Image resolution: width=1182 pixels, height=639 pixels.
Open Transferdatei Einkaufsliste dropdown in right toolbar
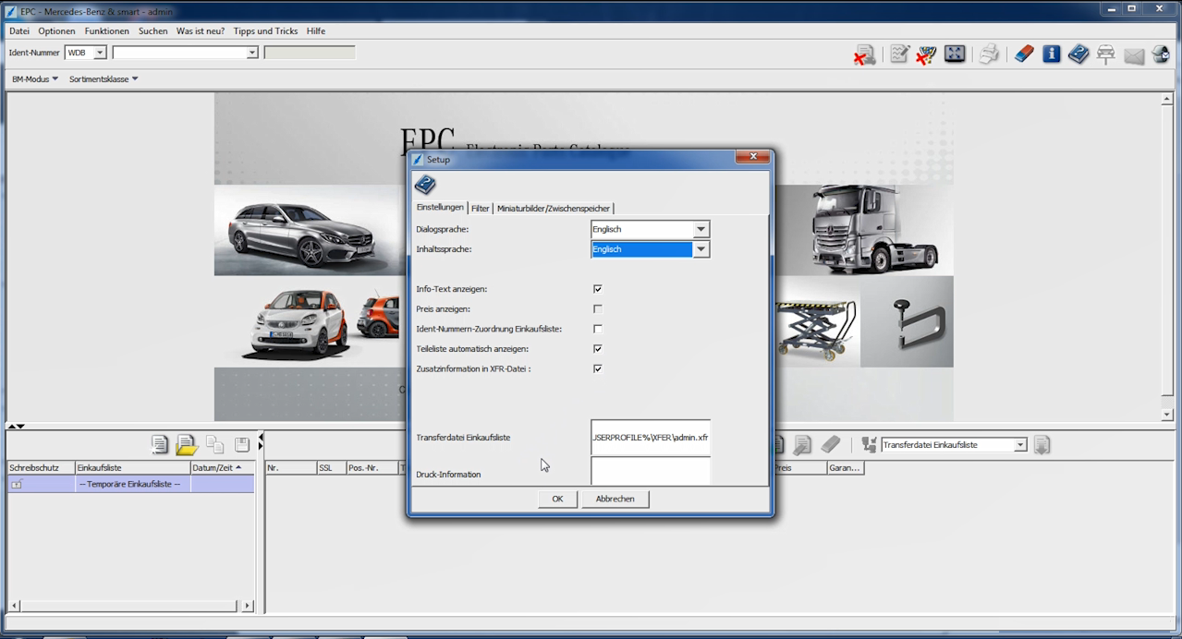coord(1020,445)
